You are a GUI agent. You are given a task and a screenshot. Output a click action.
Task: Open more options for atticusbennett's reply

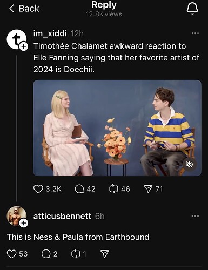195,216
